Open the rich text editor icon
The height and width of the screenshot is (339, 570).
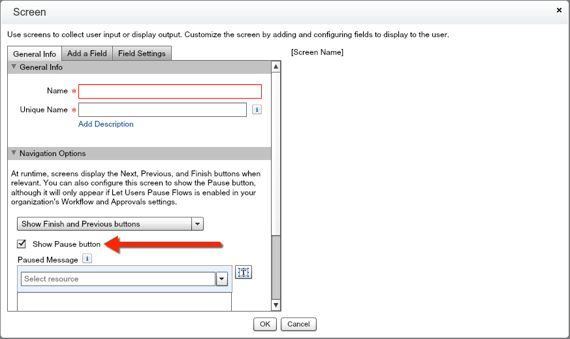pos(244,272)
